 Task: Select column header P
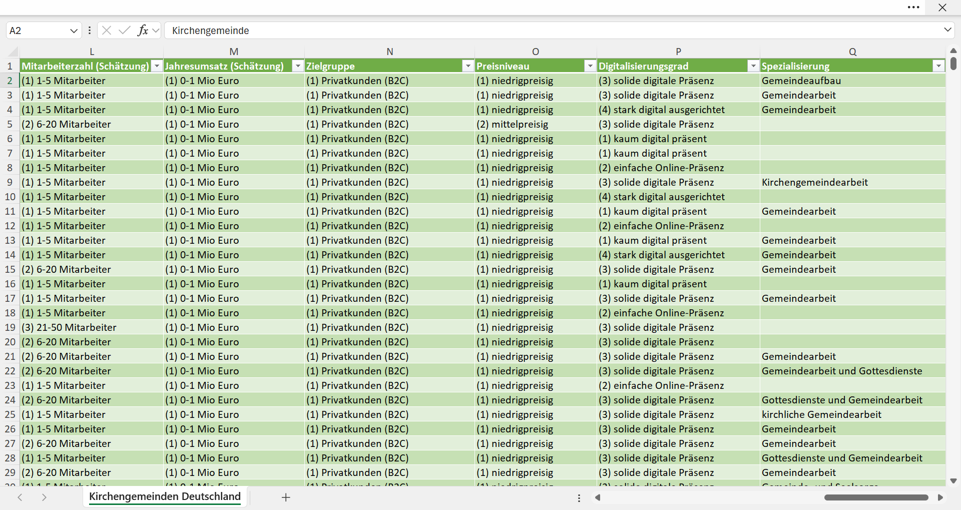[x=678, y=52]
